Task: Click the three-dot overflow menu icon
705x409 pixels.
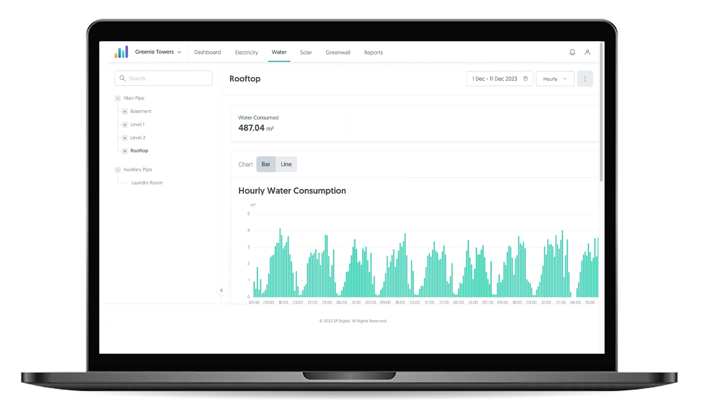Action: pyautogui.click(x=585, y=78)
